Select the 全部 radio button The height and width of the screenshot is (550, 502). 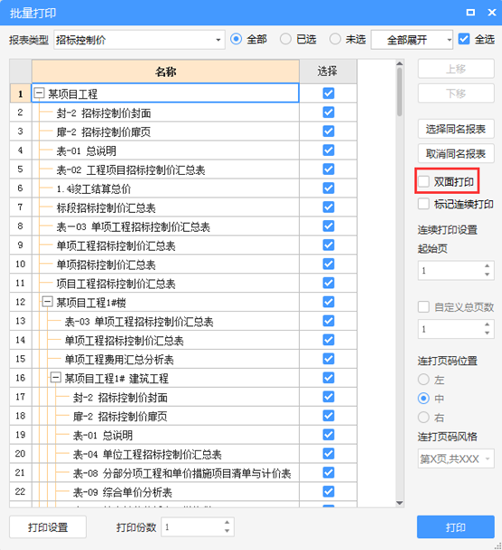pos(237,39)
